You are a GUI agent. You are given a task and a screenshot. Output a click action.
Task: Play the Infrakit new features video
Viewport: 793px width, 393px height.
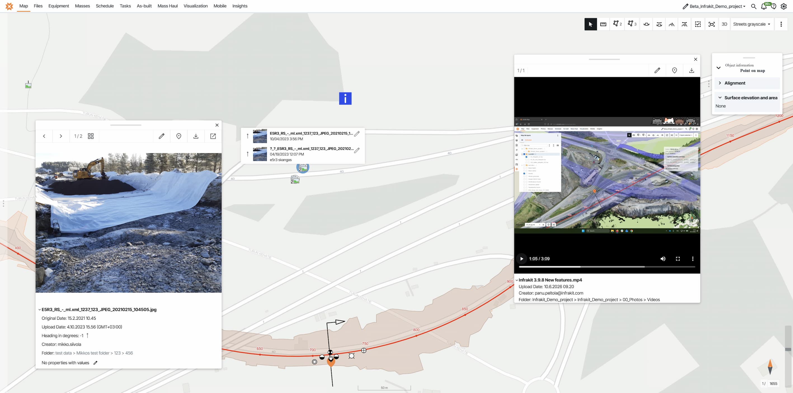[521, 259]
